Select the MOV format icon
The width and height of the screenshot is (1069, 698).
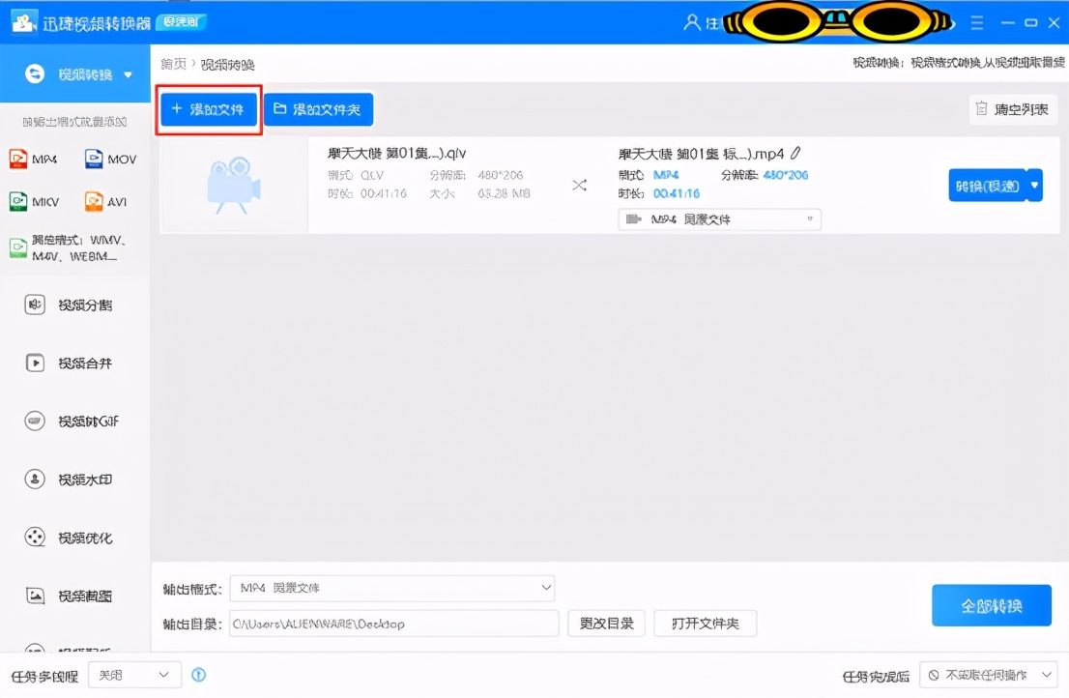pos(109,159)
